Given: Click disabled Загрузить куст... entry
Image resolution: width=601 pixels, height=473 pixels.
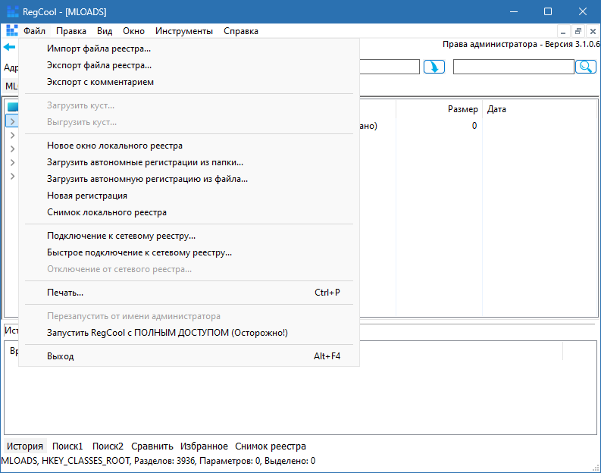Looking at the screenshot, I should point(189,105).
